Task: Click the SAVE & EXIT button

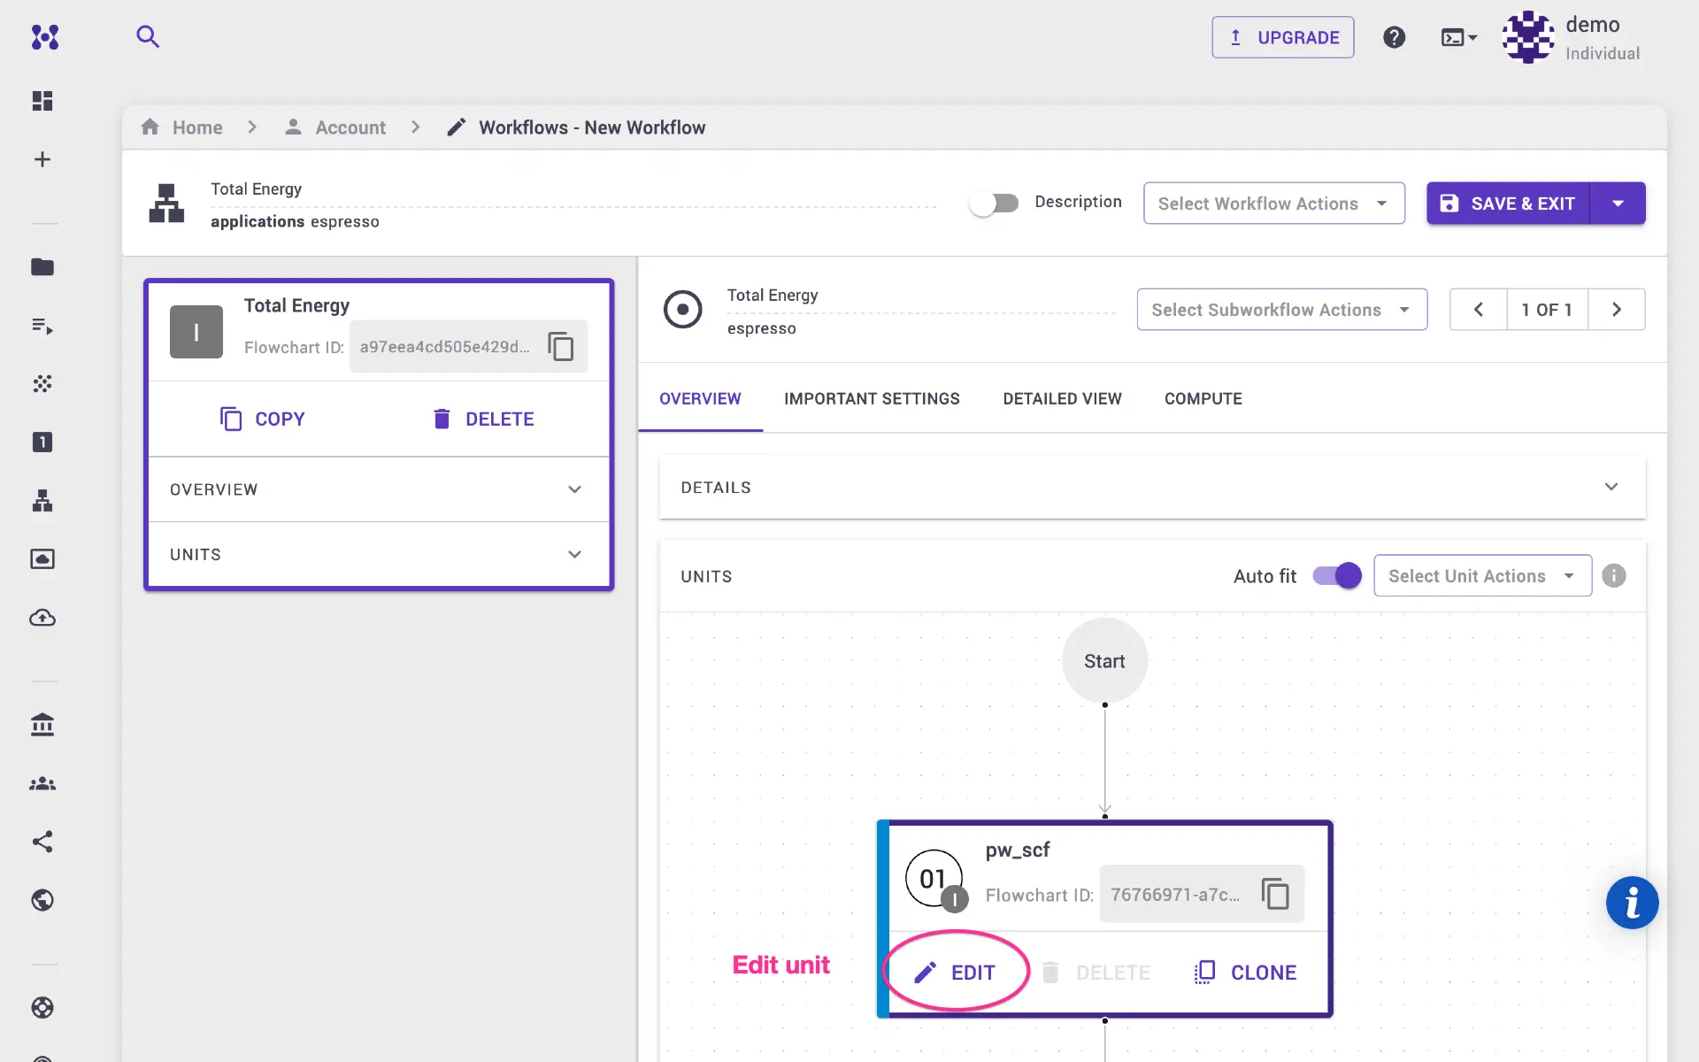Action: click(1508, 204)
